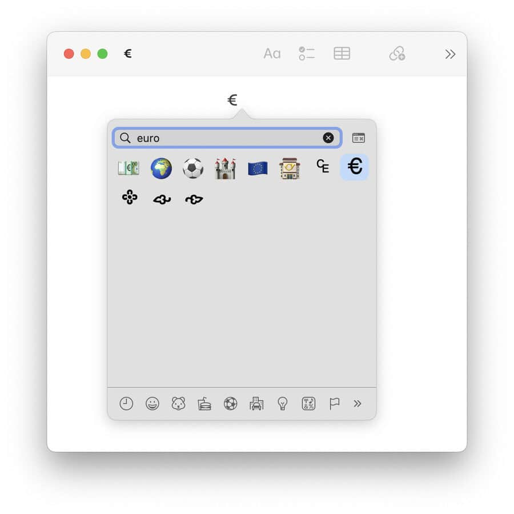Expand to full Character Viewer window
Screen dimensions: 514x514
tap(359, 138)
